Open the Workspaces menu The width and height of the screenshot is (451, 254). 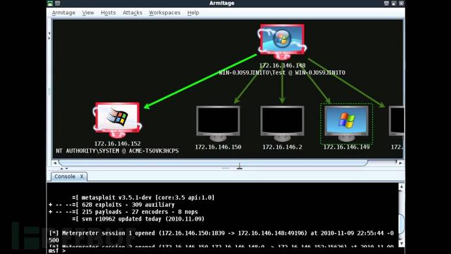(x=165, y=12)
